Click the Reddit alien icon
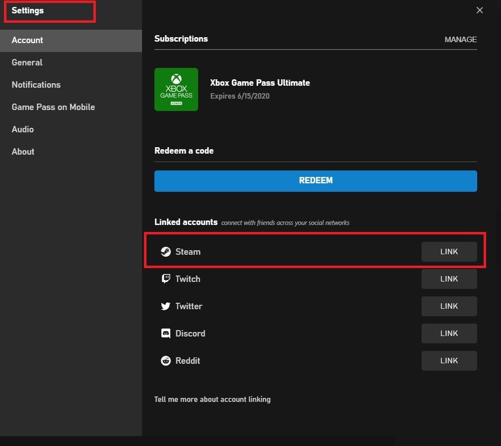Screen dimensions: 501x446 pyautogui.click(x=165, y=361)
